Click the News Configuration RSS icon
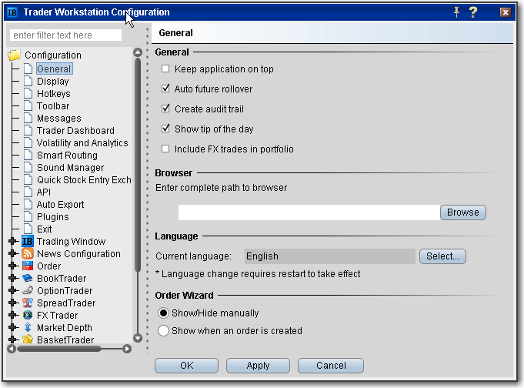The height and width of the screenshot is (388, 524). [x=28, y=253]
